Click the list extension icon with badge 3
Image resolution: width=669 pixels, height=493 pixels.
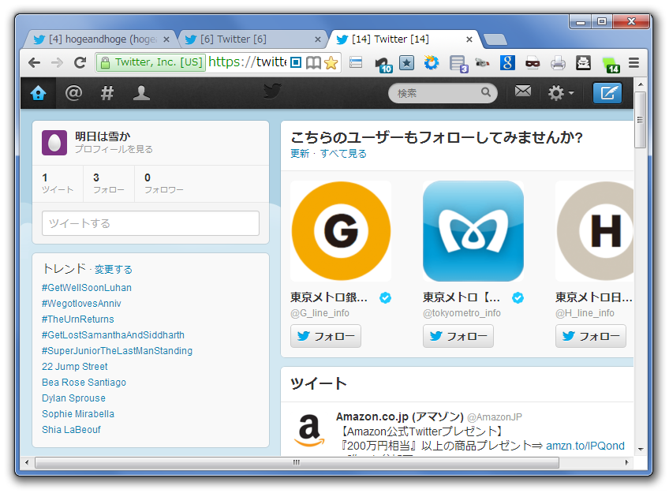(x=458, y=64)
